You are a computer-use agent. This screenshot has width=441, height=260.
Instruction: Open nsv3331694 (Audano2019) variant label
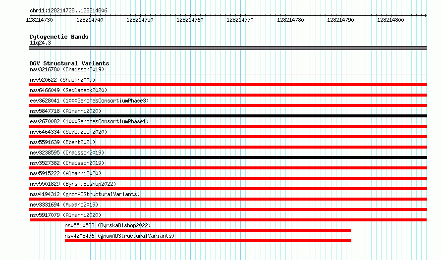(64, 205)
